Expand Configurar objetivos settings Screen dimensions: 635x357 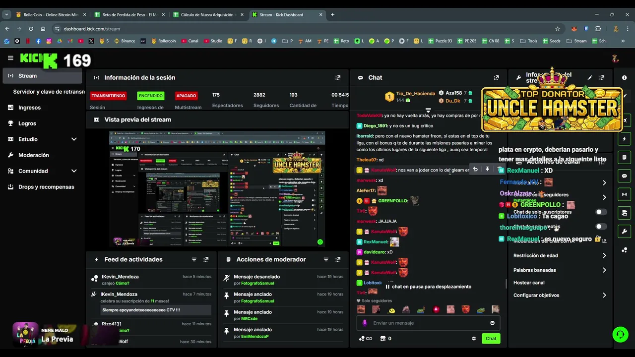point(604,296)
